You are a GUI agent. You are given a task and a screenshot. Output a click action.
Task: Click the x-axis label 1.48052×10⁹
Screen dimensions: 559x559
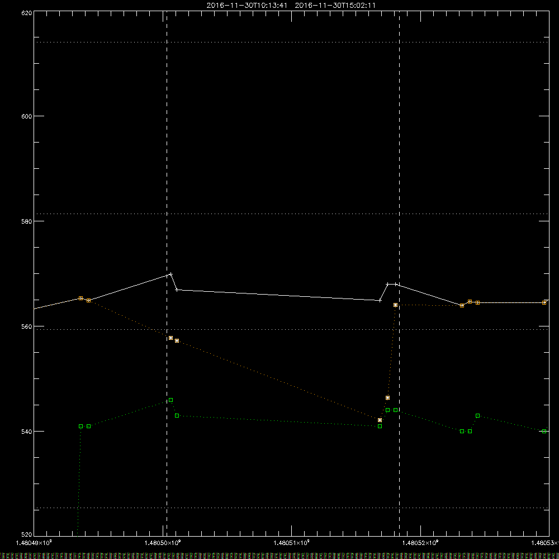point(420,543)
